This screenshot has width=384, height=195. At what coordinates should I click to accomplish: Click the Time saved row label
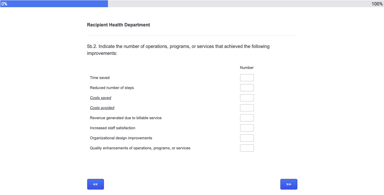pos(100,78)
